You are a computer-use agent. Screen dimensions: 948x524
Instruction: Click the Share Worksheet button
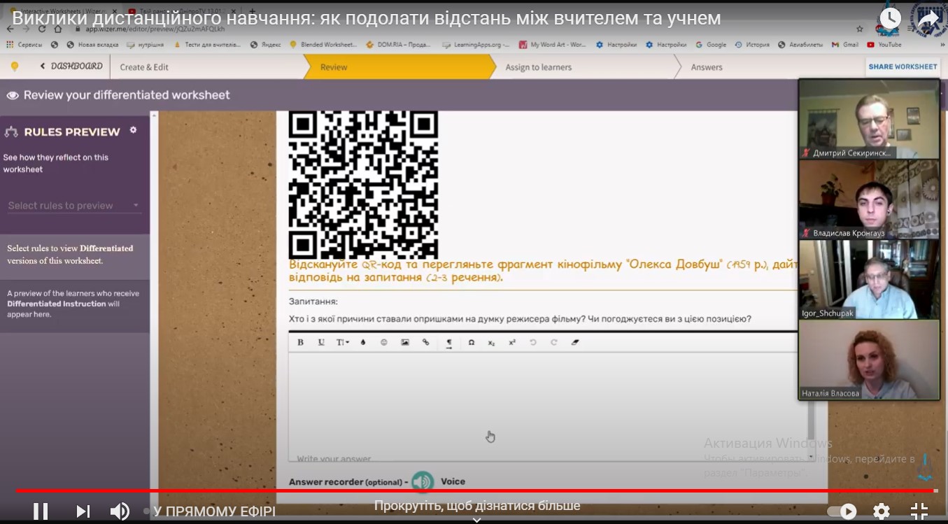click(x=903, y=67)
